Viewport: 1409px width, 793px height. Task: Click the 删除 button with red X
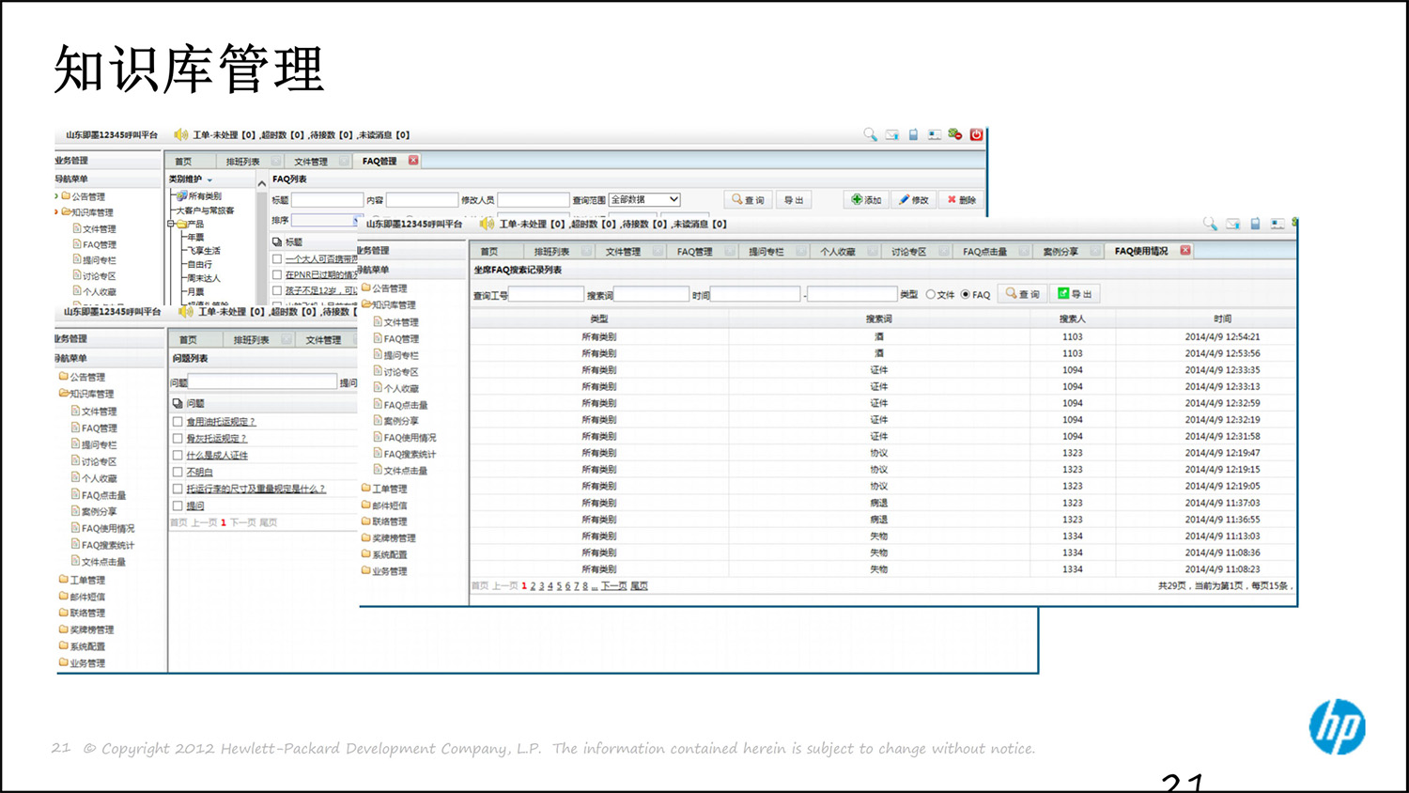pos(961,200)
